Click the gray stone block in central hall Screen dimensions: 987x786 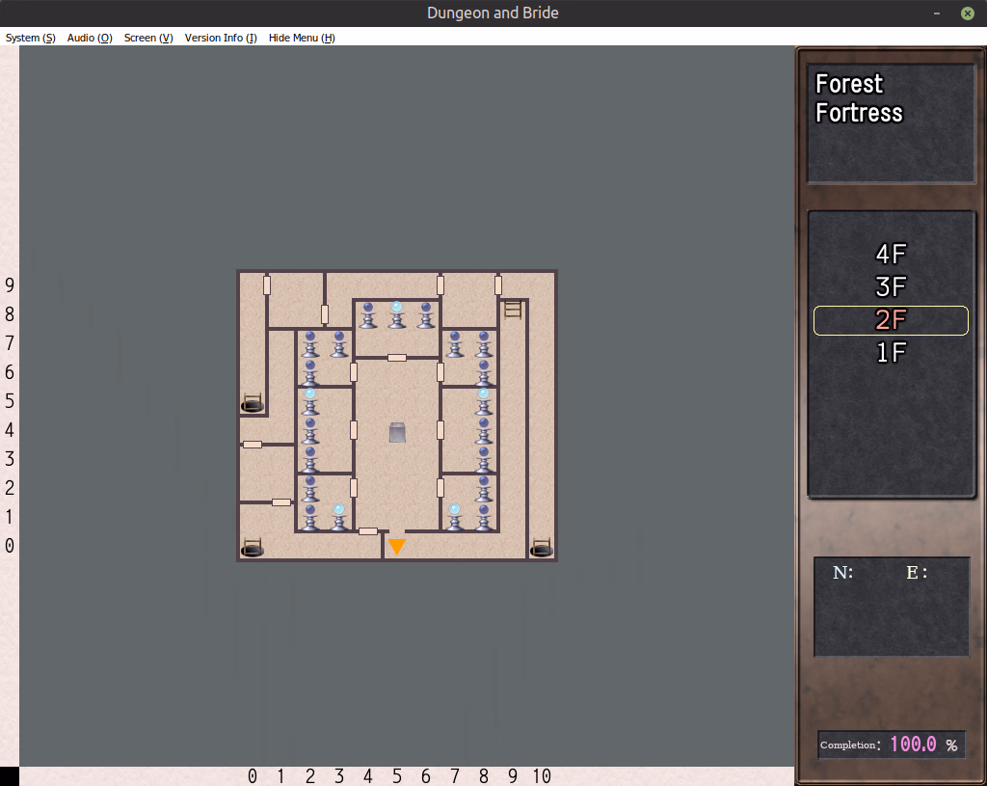click(397, 432)
